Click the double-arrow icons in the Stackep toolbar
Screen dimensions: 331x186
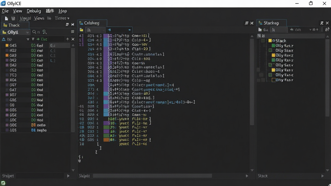[x=315, y=30]
